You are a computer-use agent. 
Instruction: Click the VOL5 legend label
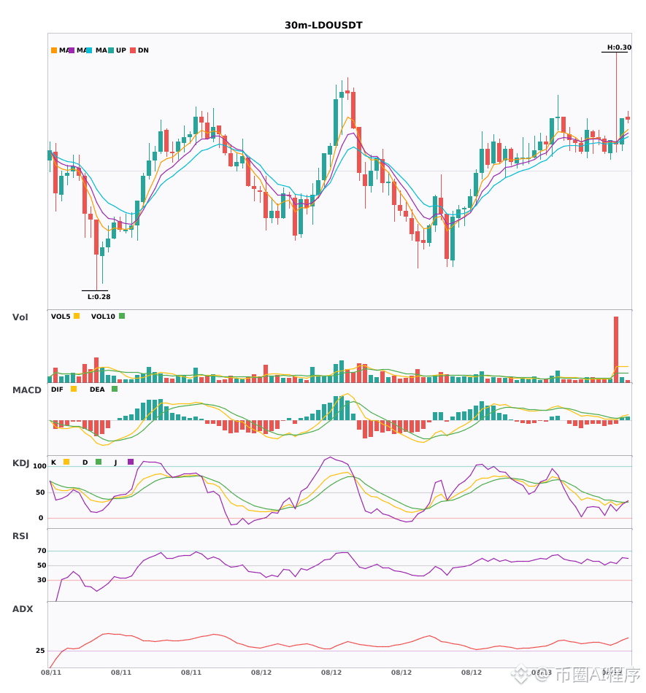click(61, 317)
